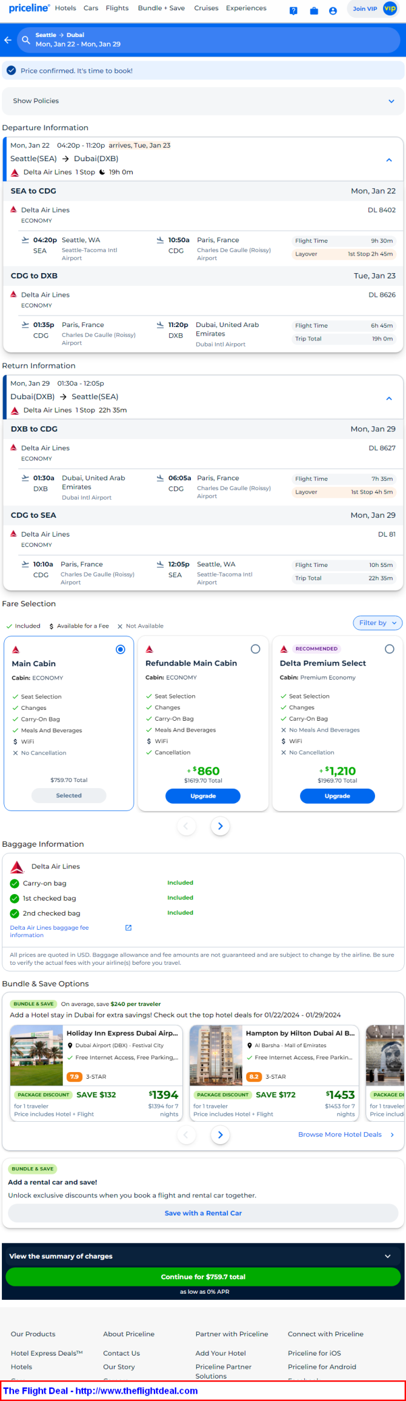The image size is (406, 1401).
Task: Click Join VIP button
Action: tap(373, 8)
